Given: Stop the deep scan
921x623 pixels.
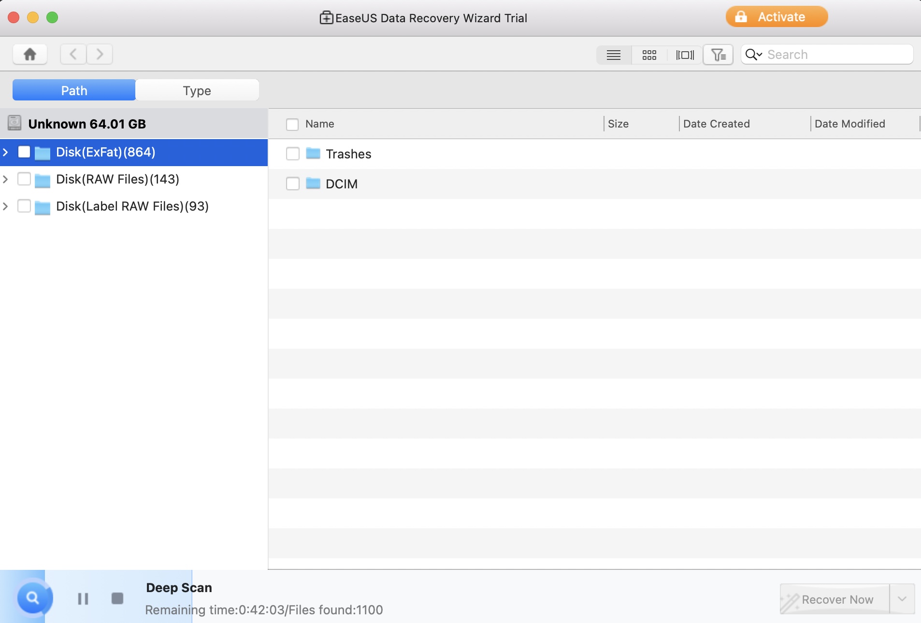Looking at the screenshot, I should coord(117,599).
